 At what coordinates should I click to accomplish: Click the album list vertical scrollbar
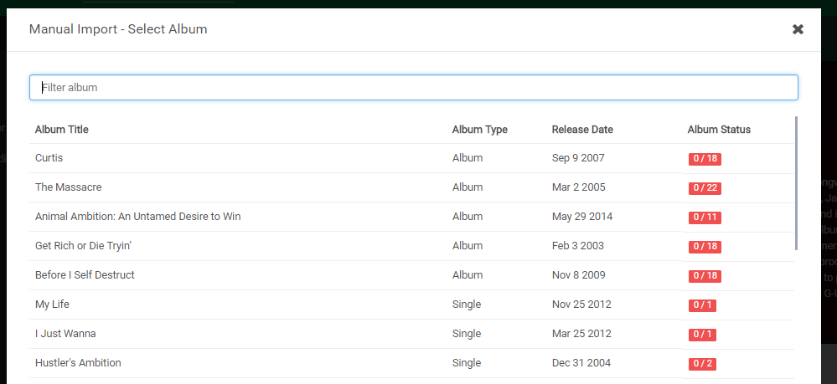[797, 183]
